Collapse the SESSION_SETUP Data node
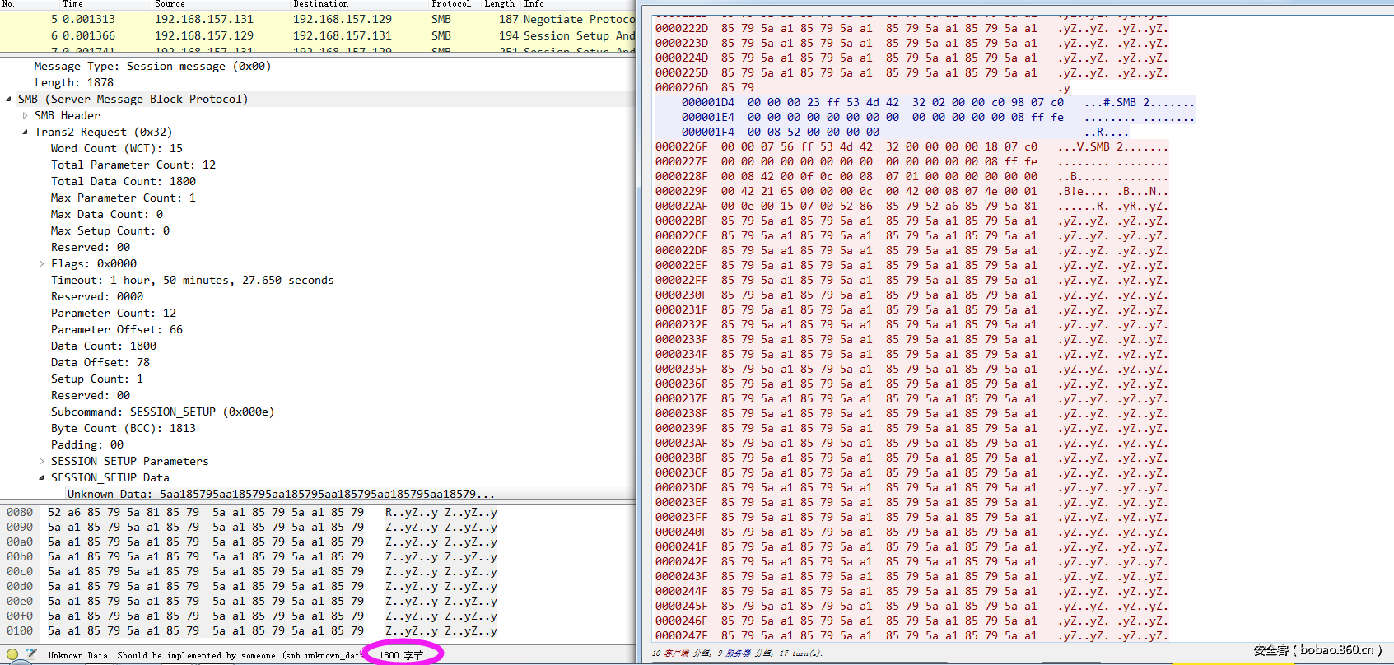 pyautogui.click(x=42, y=477)
